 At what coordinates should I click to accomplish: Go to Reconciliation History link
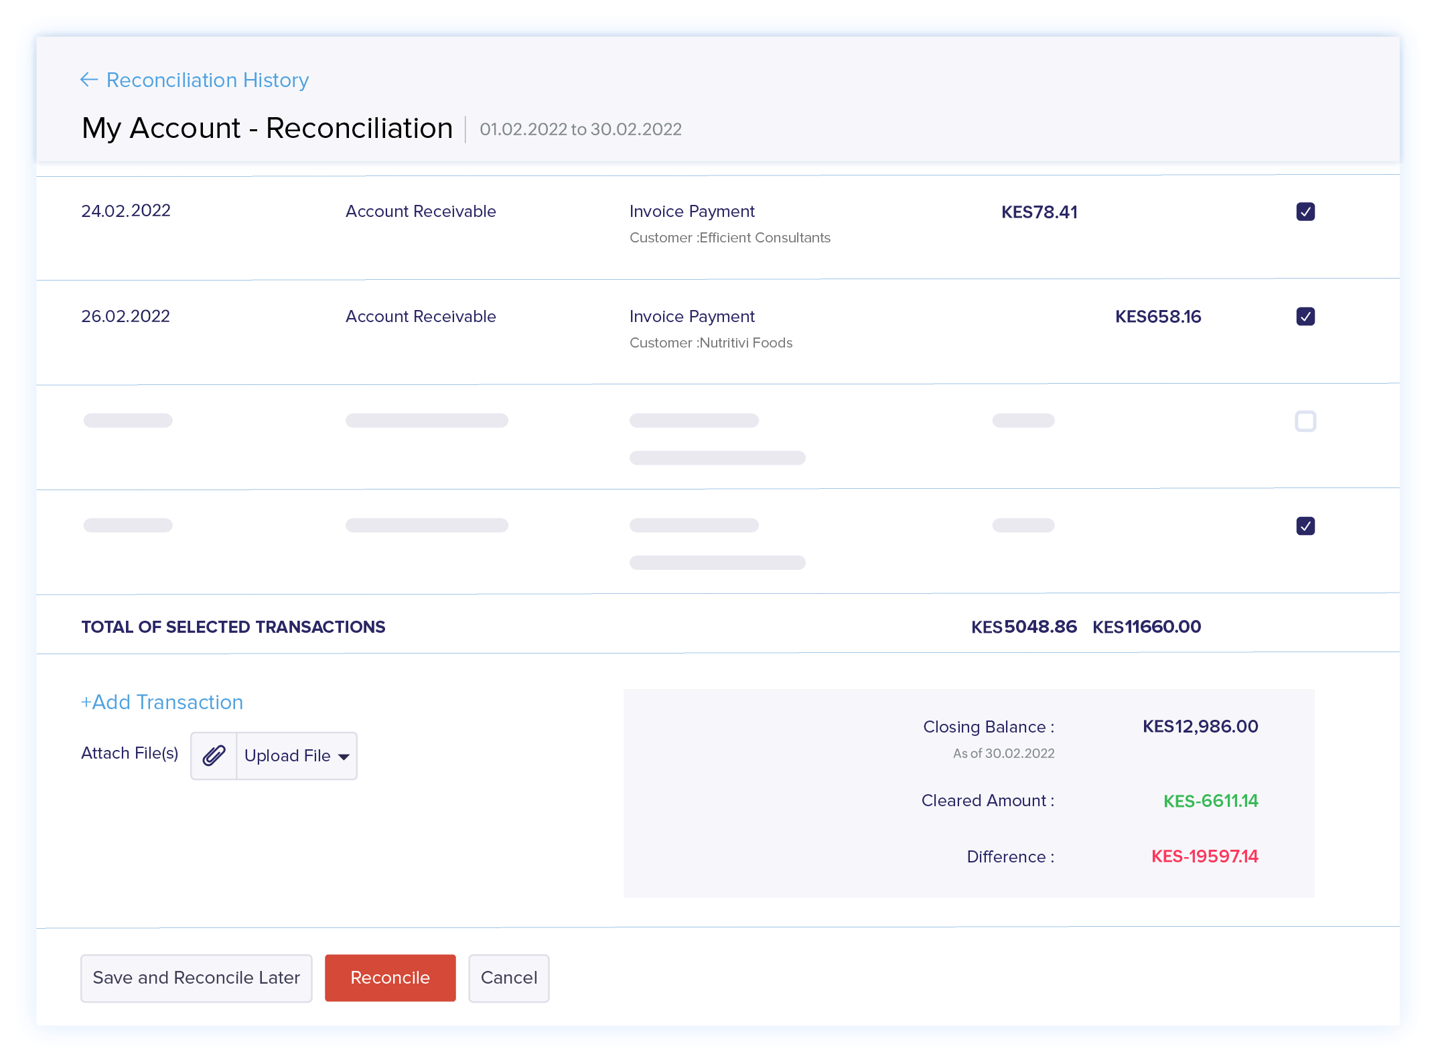207,80
